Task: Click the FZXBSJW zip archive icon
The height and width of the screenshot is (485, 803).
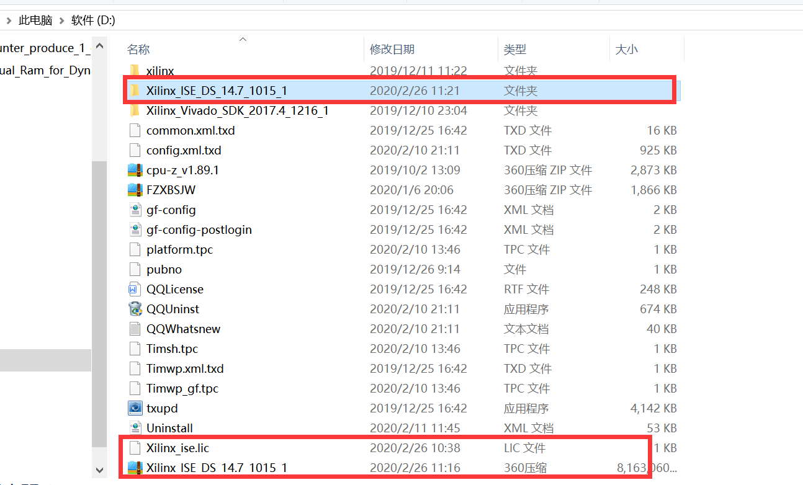Action: click(x=135, y=190)
